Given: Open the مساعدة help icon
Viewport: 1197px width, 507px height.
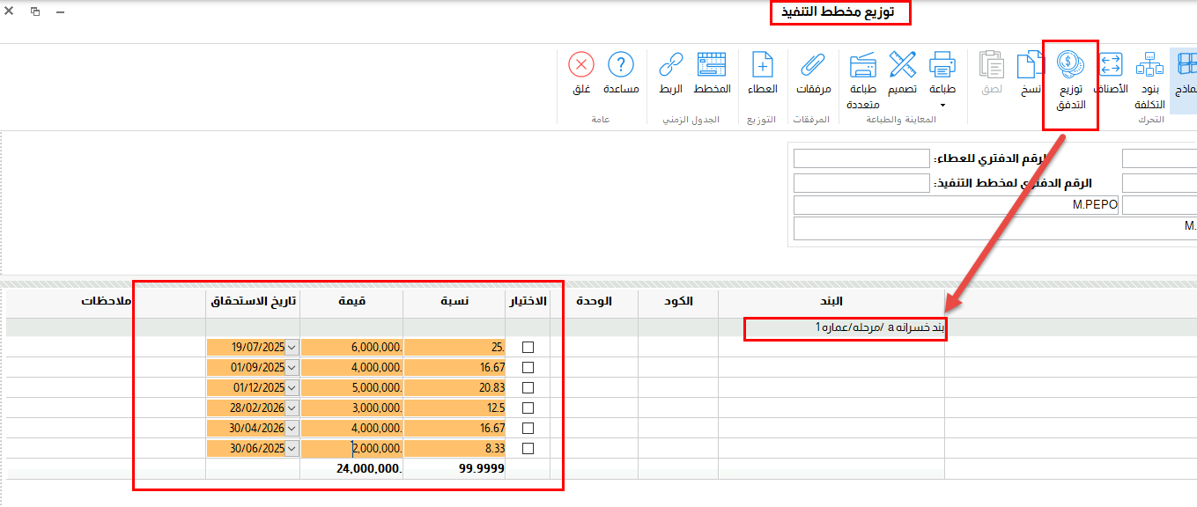Looking at the screenshot, I should (x=621, y=65).
